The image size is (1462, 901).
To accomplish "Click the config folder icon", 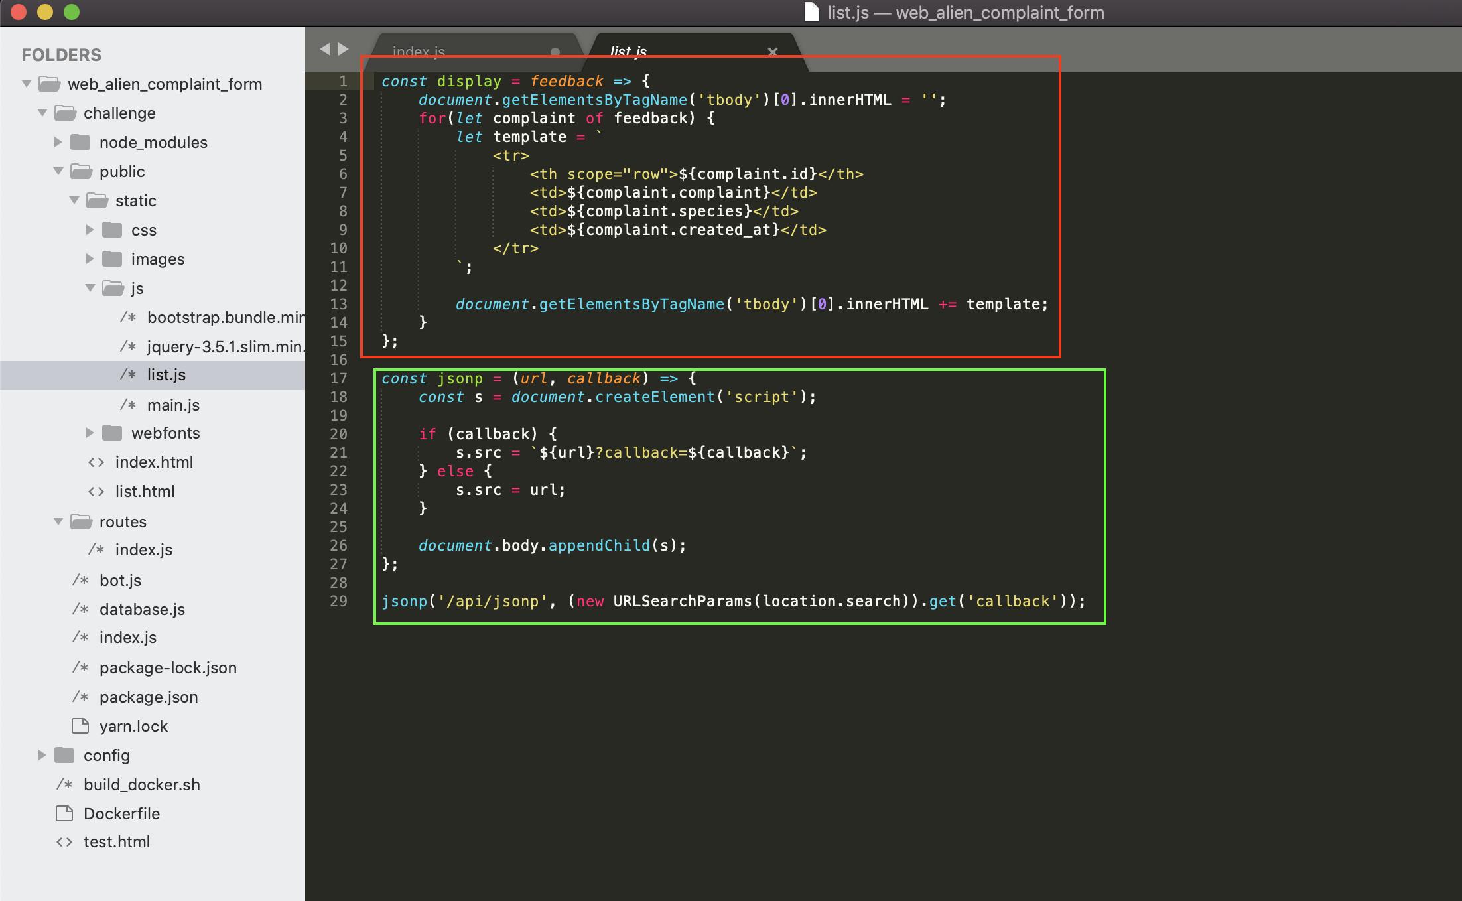I will (64, 755).
